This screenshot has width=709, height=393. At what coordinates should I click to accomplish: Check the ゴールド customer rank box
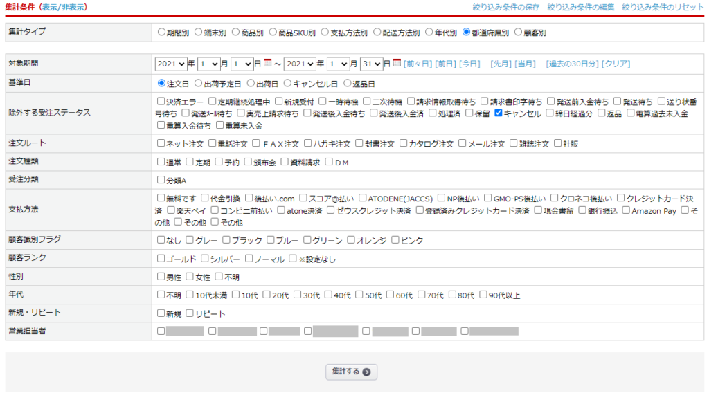coord(161,259)
